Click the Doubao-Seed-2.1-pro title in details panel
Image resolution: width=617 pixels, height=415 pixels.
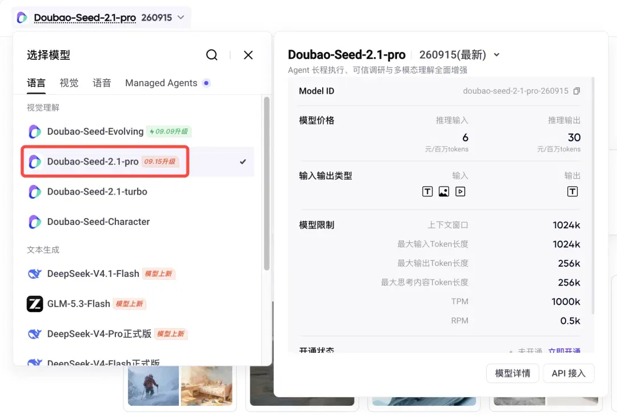coord(347,55)
